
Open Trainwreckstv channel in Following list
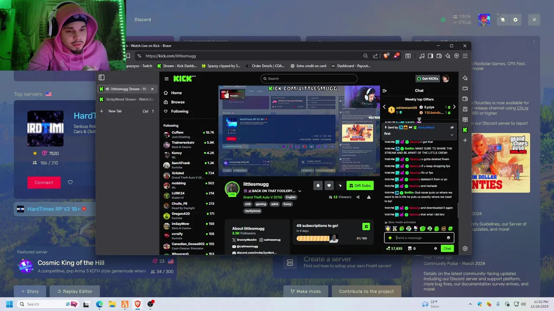click(189, 144)
